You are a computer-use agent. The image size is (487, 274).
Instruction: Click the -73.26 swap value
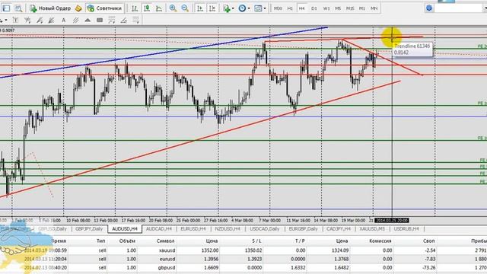click(428, 268)
